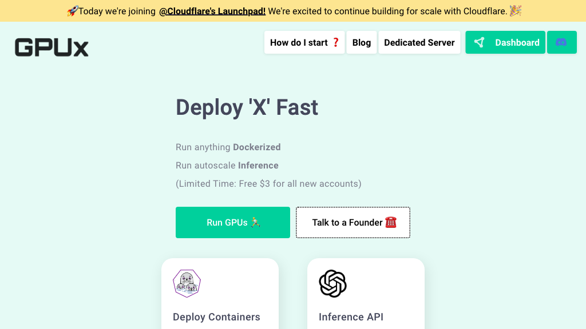Open the Blog menu item
This screenshot has width=586, height=329.
point(361,42)
